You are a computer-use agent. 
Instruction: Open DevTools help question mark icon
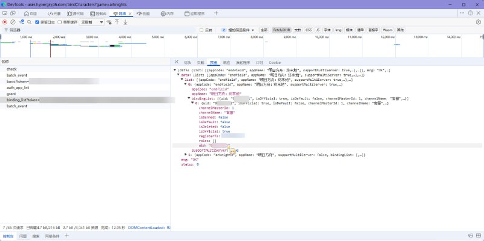point(471,13)
